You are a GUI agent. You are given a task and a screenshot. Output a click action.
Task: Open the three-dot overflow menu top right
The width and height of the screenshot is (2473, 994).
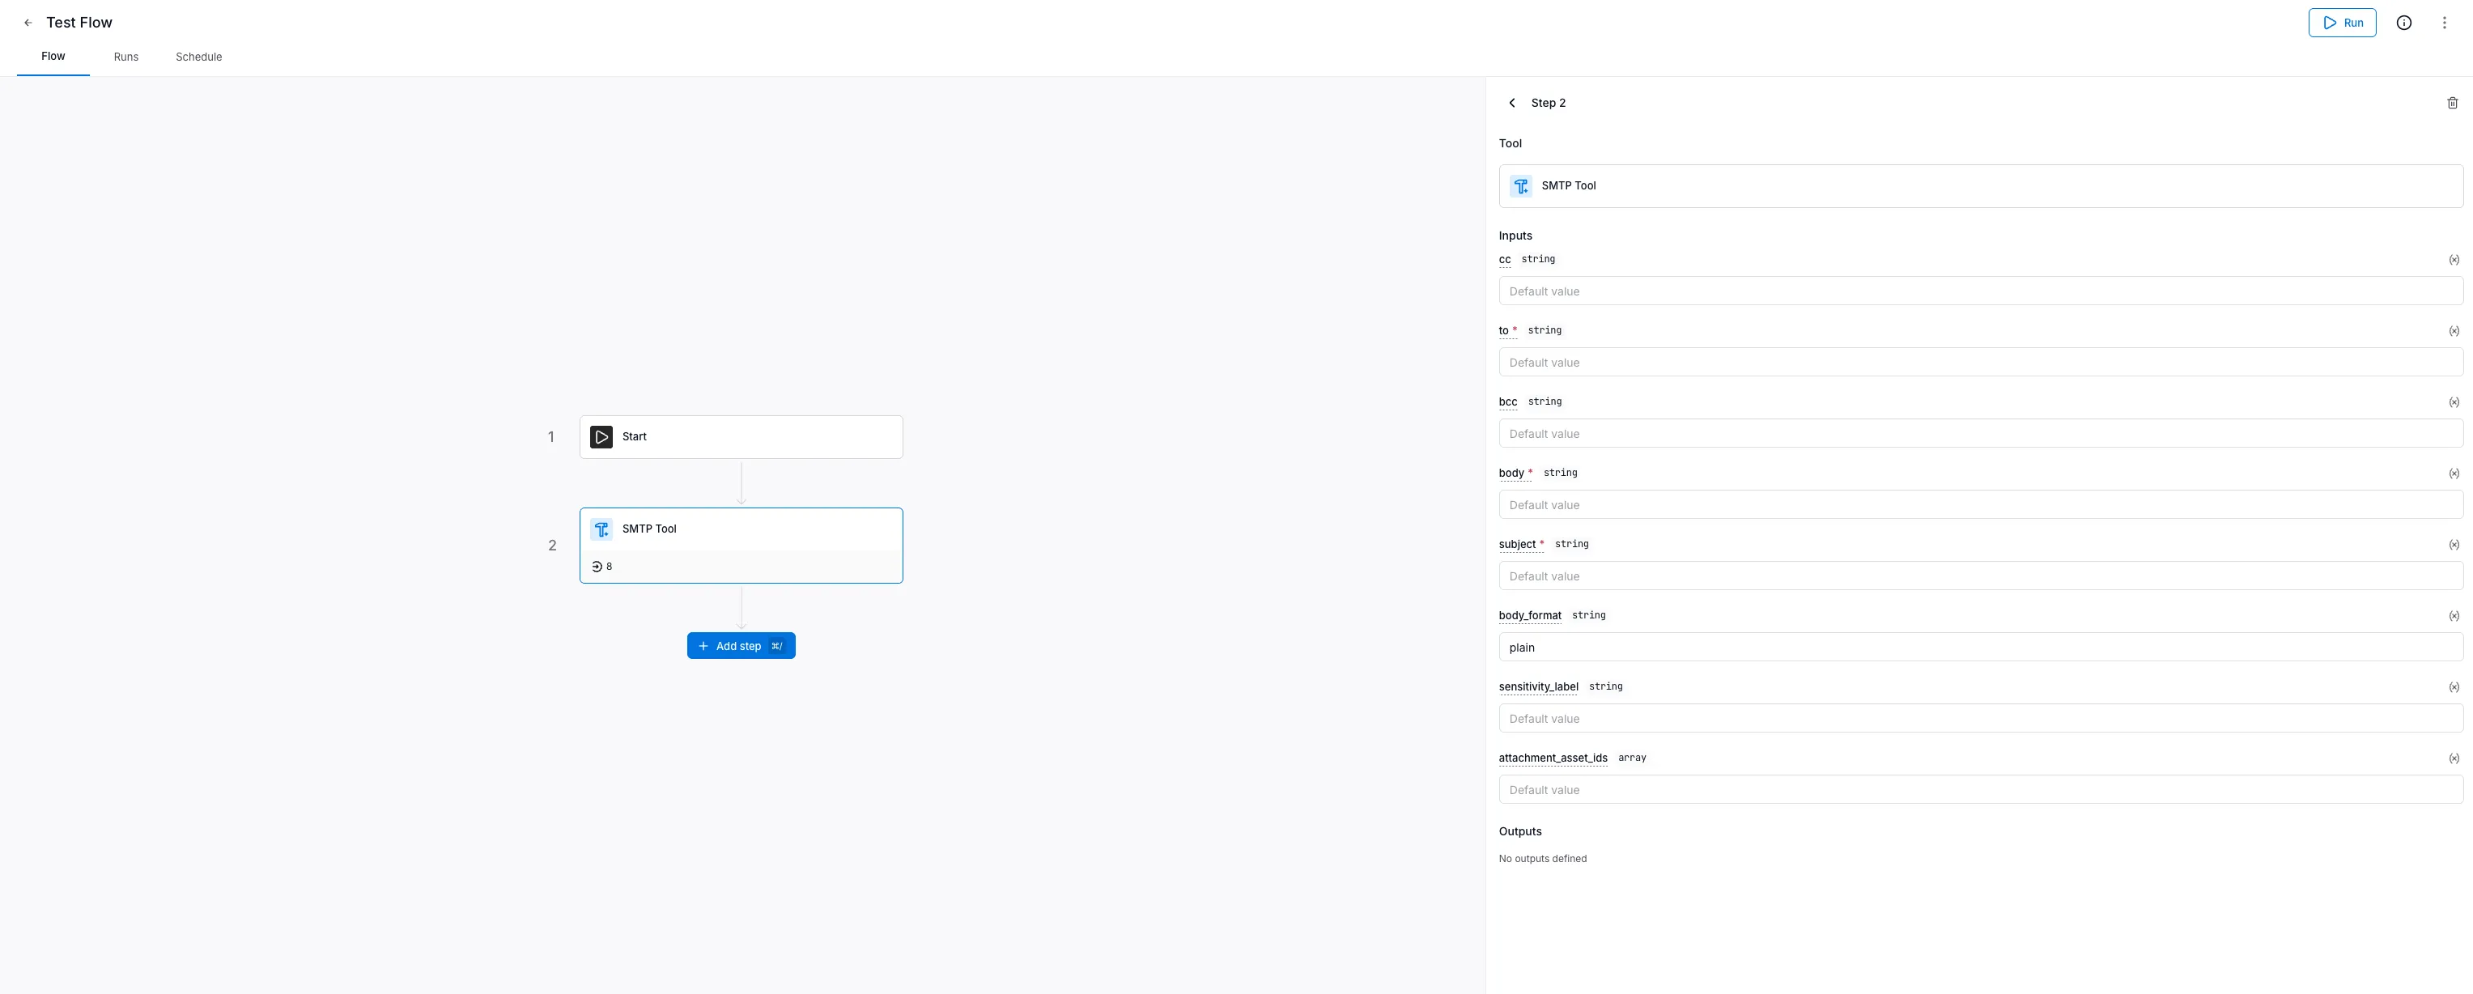point(2444,22)
